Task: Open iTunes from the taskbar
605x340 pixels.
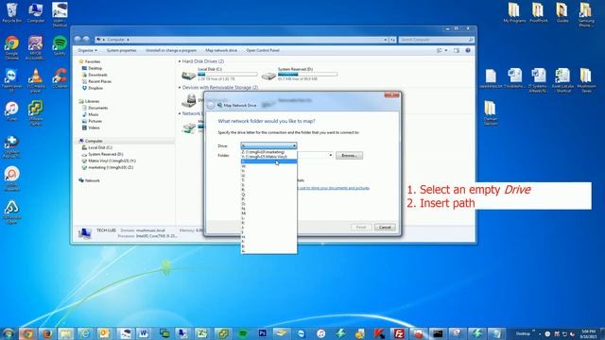Action: (321, 333)
